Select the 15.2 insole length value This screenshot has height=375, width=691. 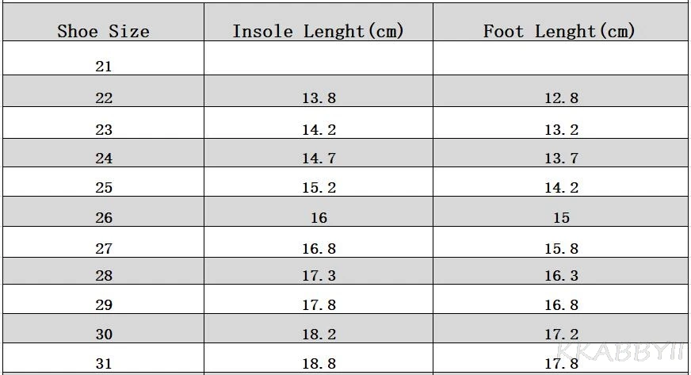click(x=319, y=188)
